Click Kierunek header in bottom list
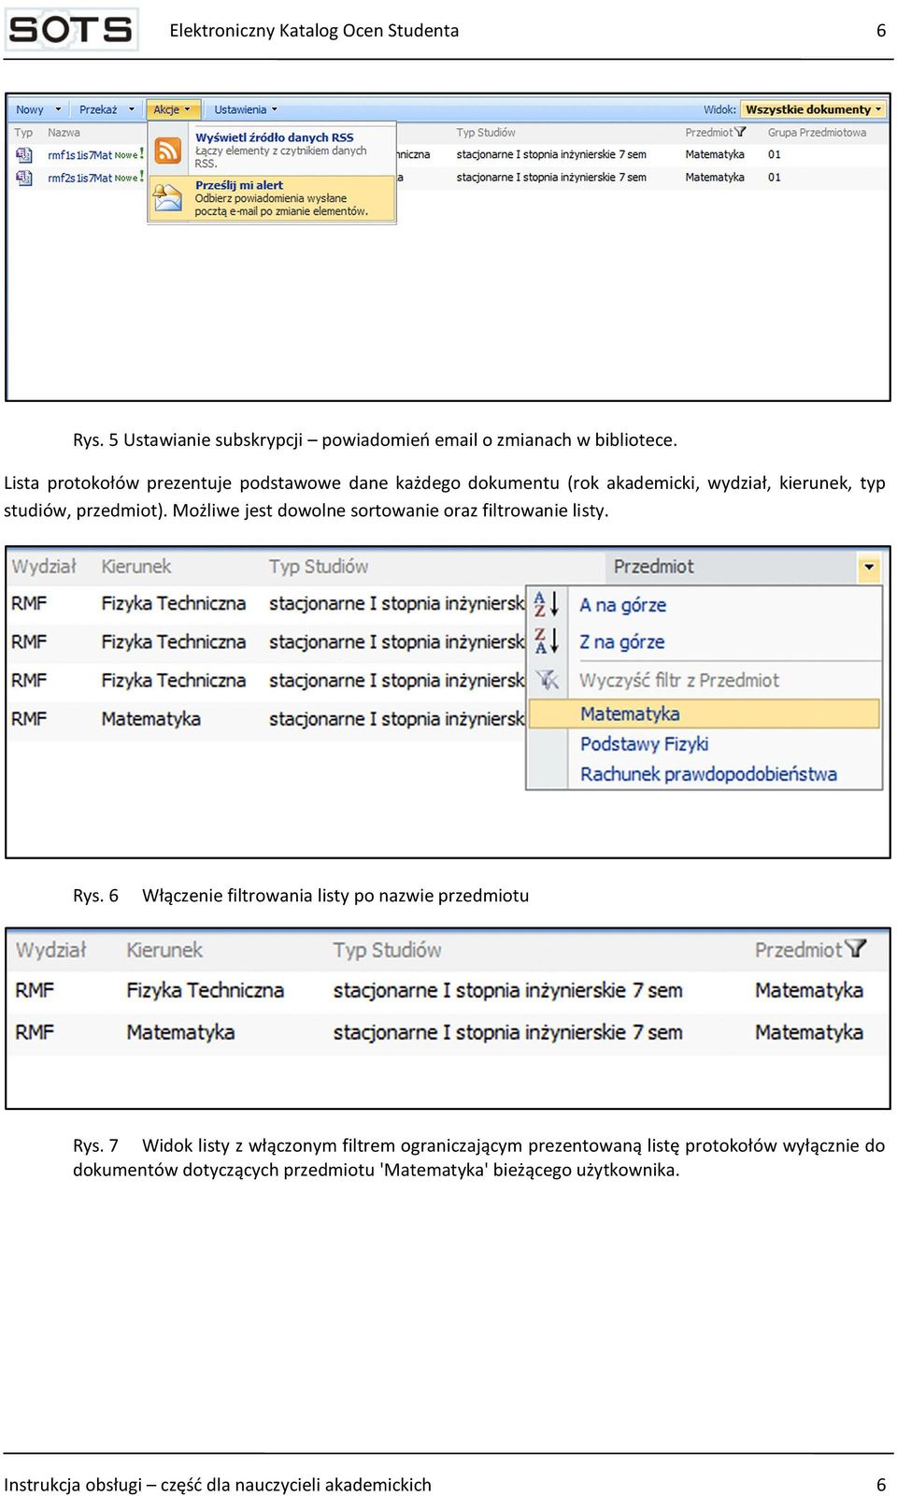This screenshot has width=897, height=1496. click(164, 950)
